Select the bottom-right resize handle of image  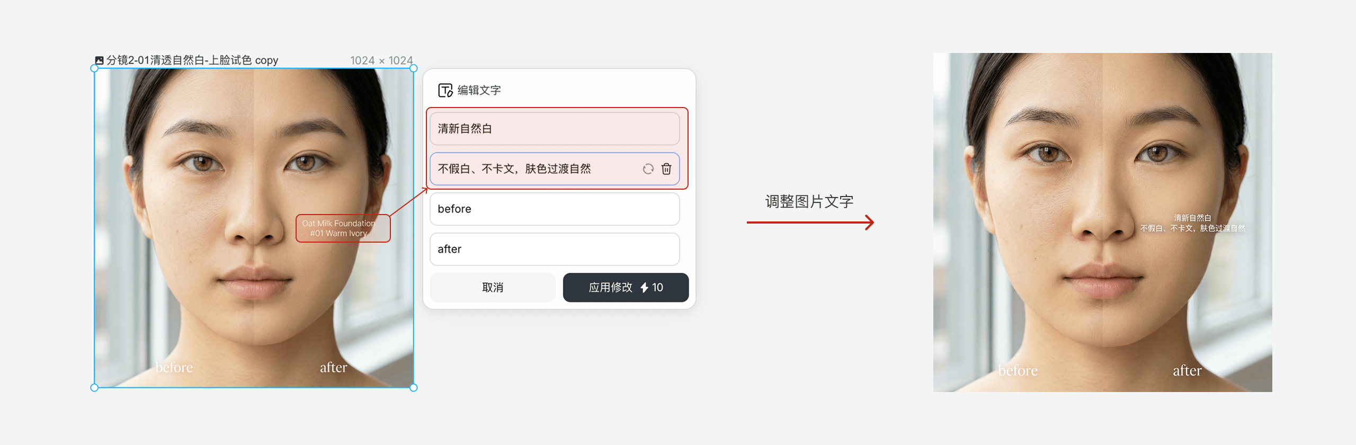pos(414,388)
